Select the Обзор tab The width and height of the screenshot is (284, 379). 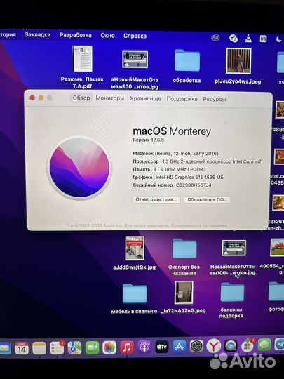(x=81, y=98)
